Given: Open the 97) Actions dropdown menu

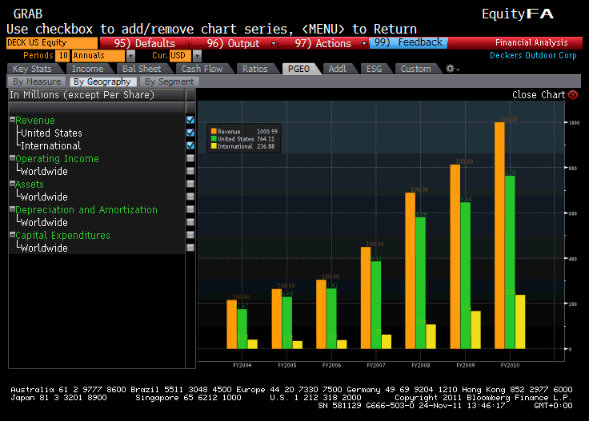Looking at the screenshot, I should tap(364, 43).
